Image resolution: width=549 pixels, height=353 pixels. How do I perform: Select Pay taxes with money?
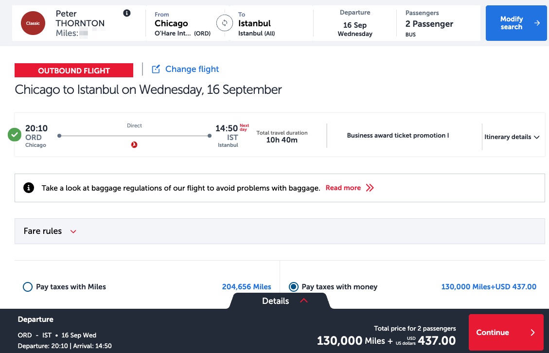[x=294, y=287]
